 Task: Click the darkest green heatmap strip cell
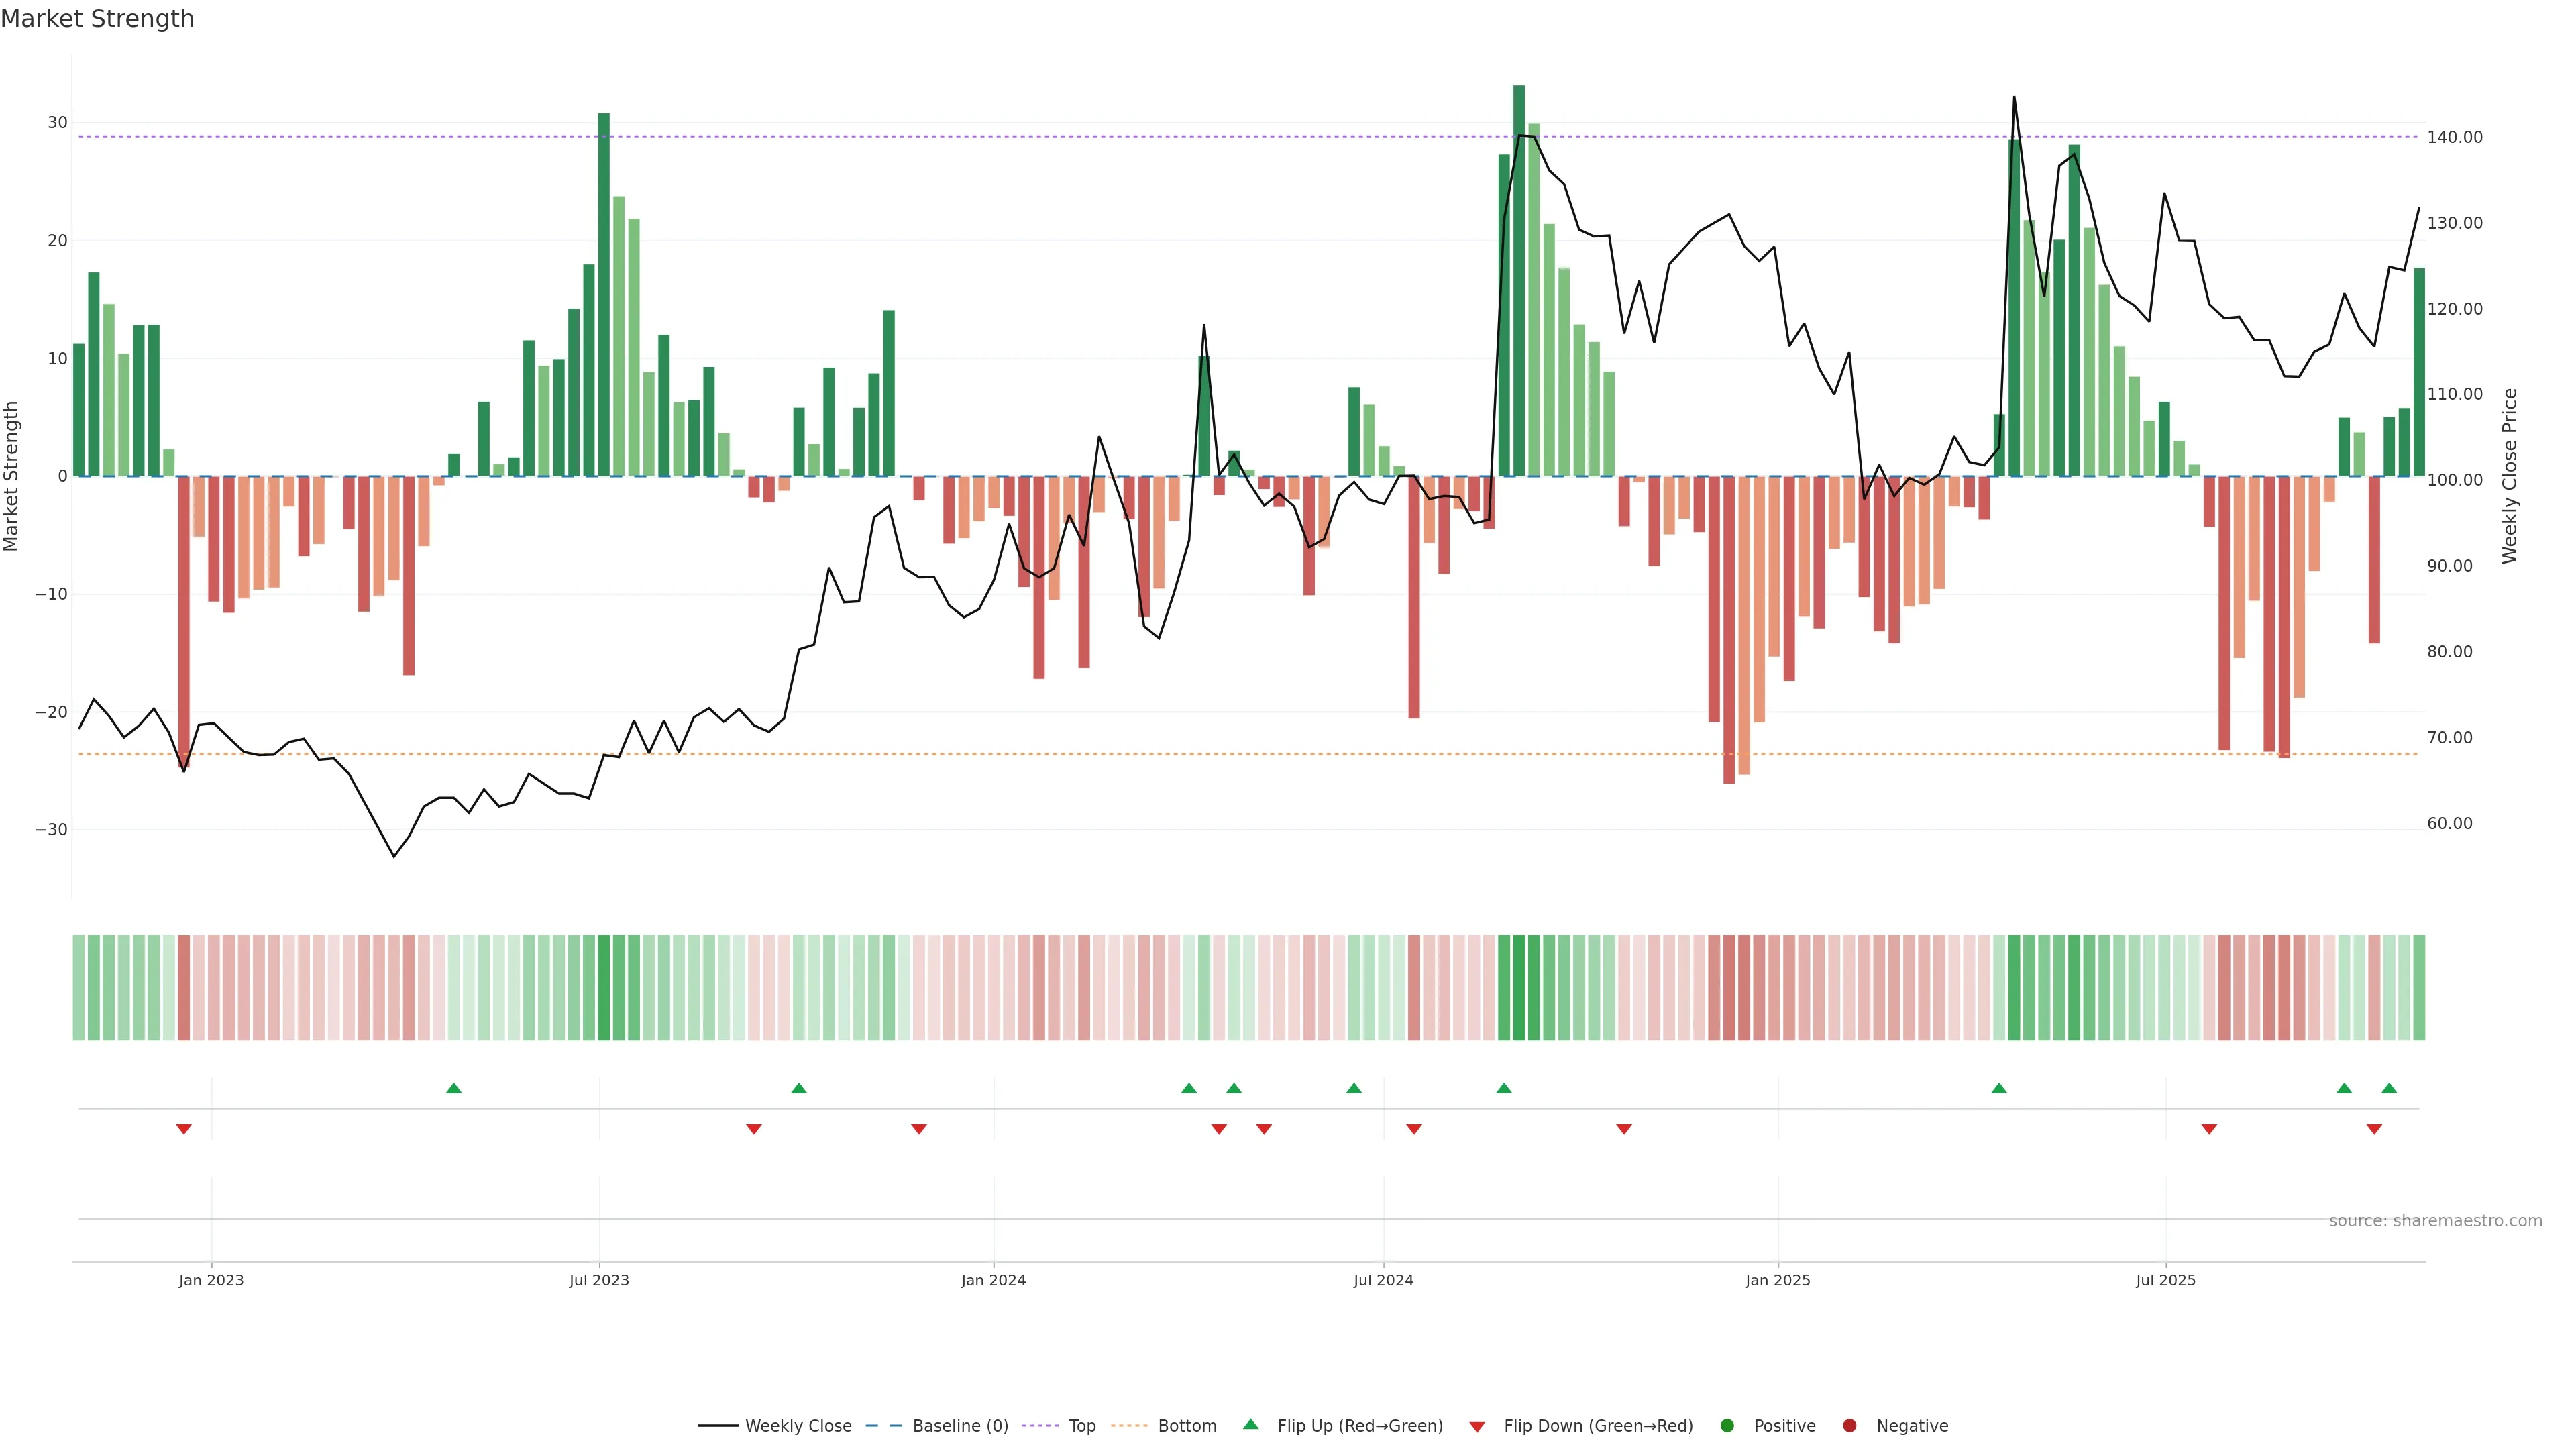coord(1519,987)
